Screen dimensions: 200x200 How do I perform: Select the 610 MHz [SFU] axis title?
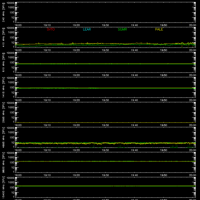point(3,62)
